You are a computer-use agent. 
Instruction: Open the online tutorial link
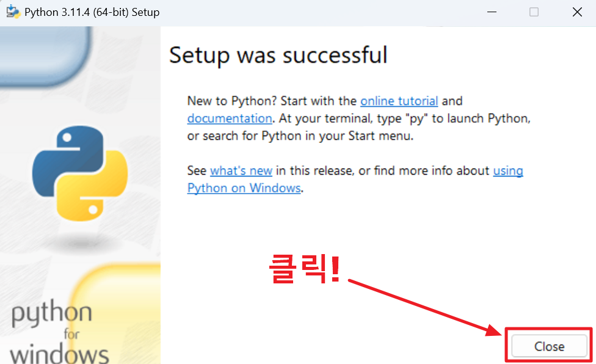[399, 101]
